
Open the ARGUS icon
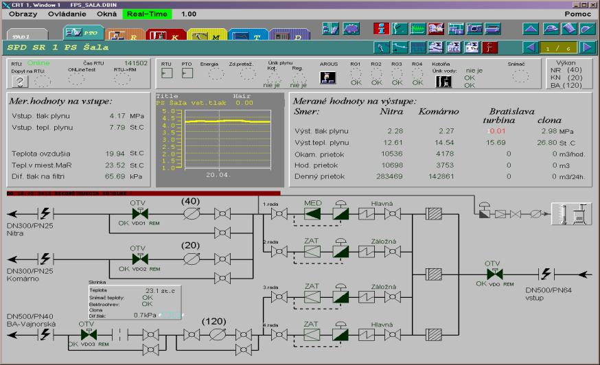(x=328, y=78)
